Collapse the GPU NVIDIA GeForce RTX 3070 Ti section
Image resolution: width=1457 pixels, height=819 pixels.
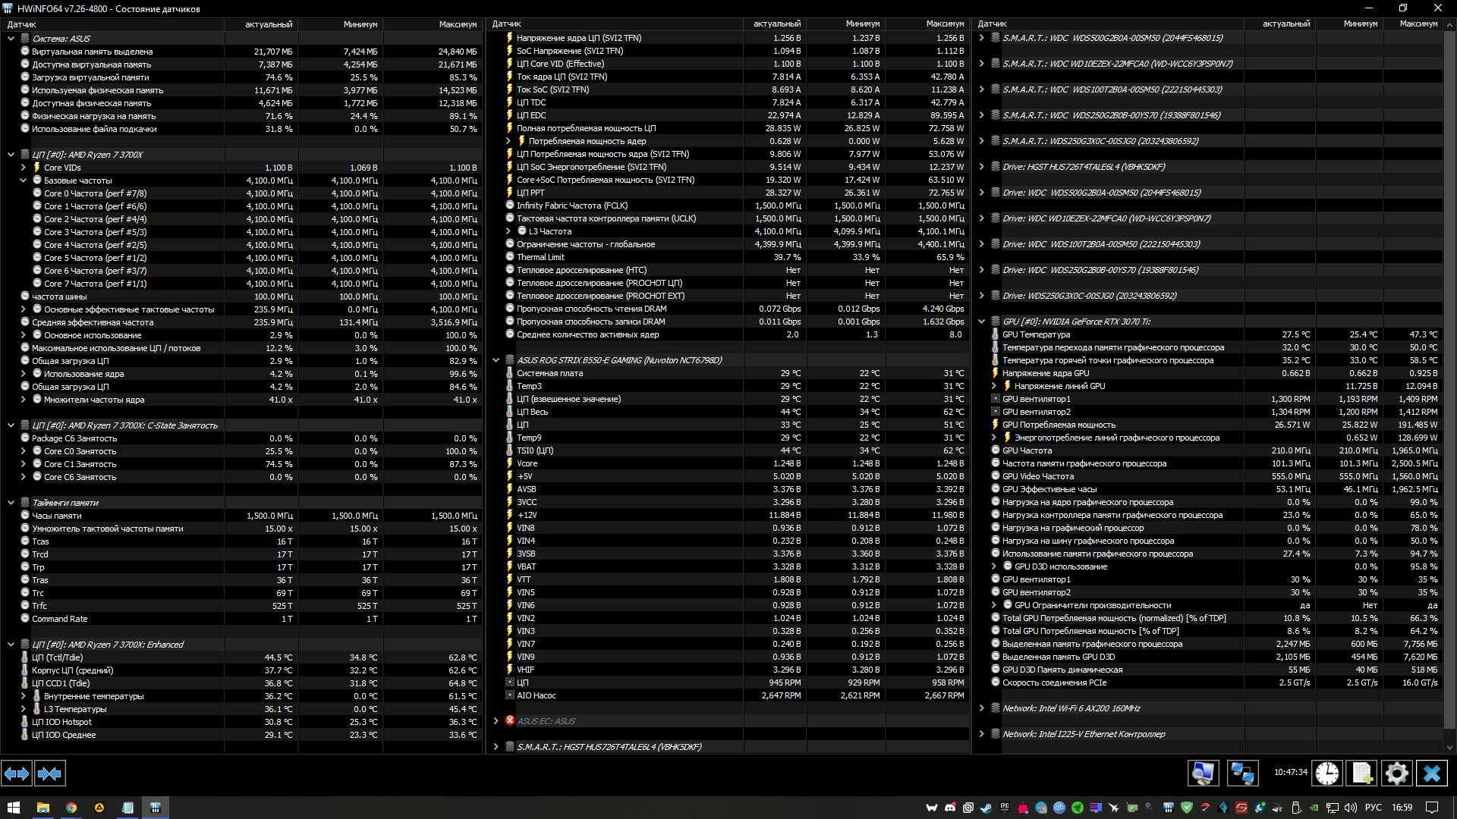click(x=981, y=322)
